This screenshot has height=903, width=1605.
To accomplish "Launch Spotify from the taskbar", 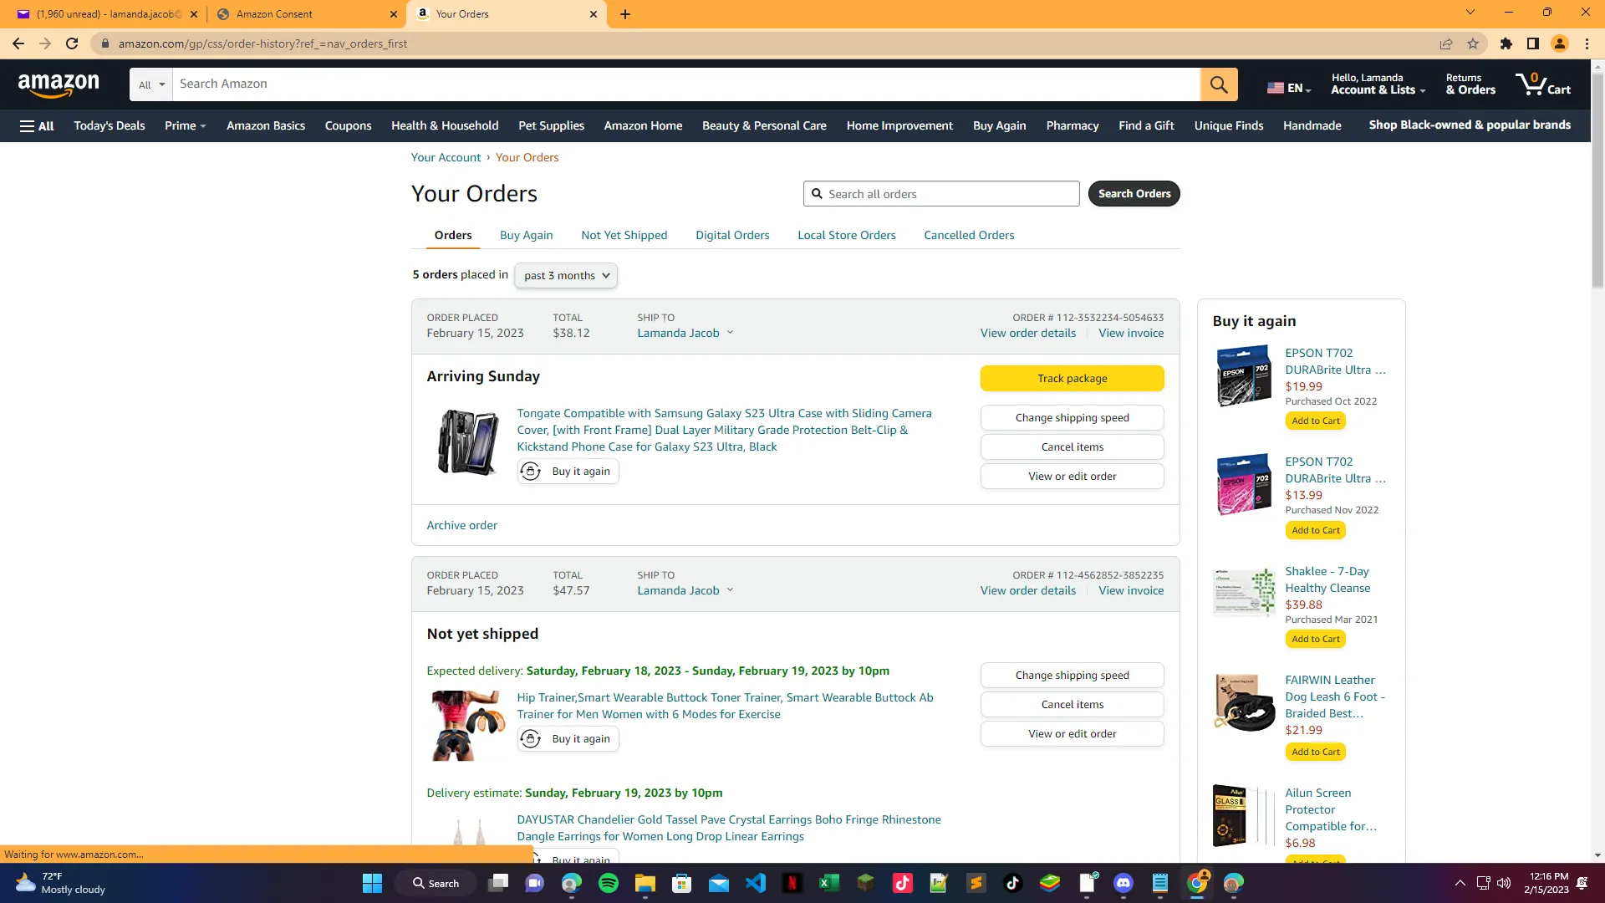I will click(x=609, y=883).
